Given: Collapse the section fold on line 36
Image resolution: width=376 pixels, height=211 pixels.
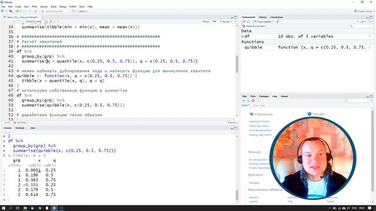Looking at the screenshot, I should click(15, 36).
